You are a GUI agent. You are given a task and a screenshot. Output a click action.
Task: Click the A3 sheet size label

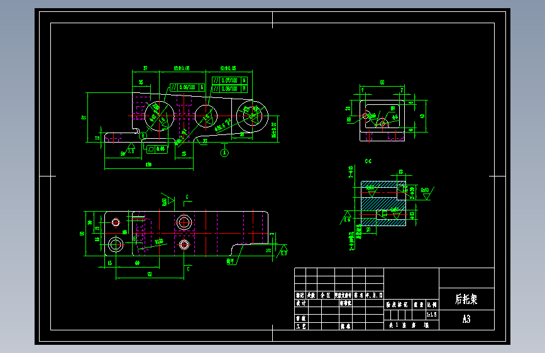click(466, 319)
